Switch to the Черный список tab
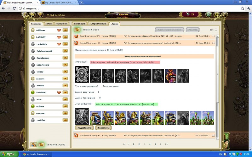The height and width of the screenshot is (157, 252). [61, 24]
